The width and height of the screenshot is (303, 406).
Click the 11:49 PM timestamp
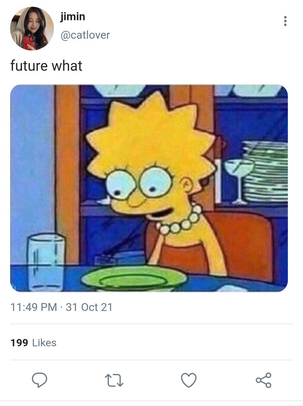34,307
